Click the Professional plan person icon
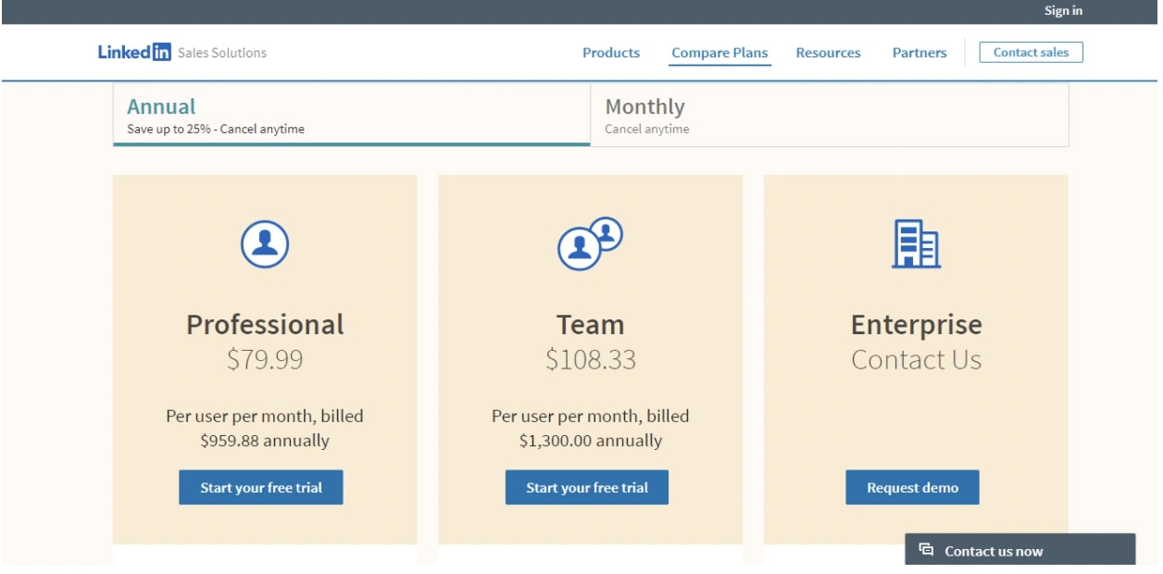 click(265, 243)
